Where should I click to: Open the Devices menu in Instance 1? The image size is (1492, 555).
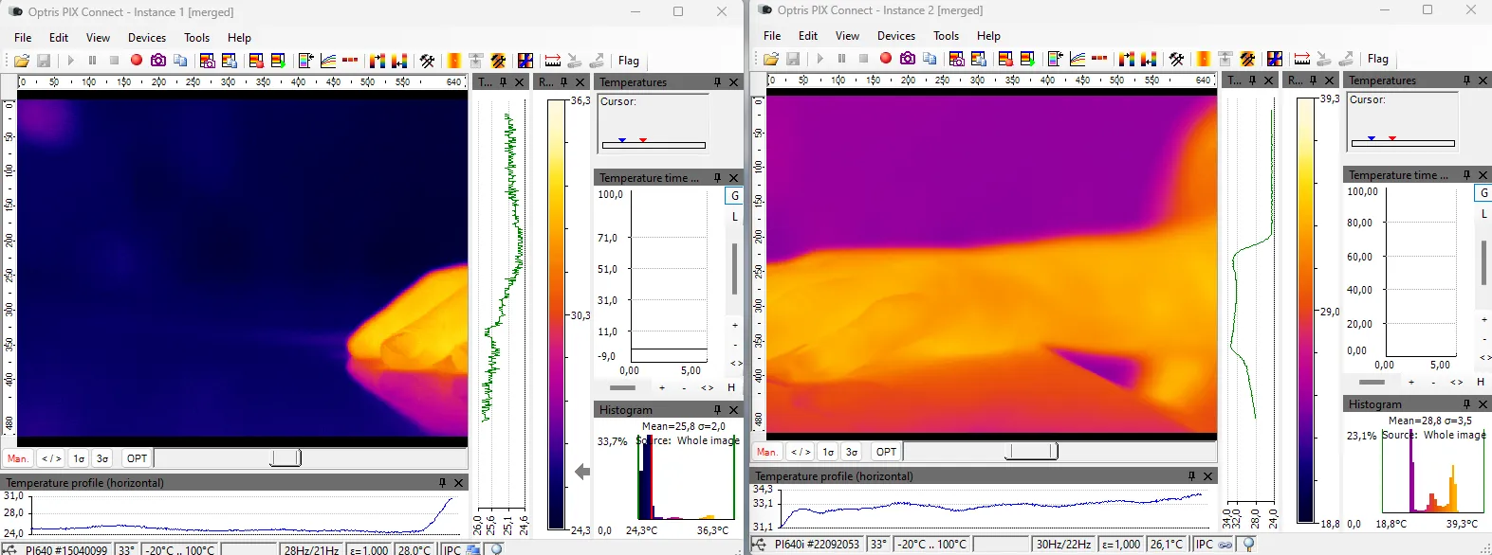tap(147, 38)
